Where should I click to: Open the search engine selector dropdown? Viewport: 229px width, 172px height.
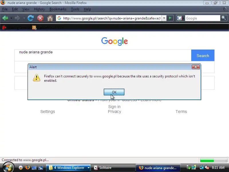[181, 18]
